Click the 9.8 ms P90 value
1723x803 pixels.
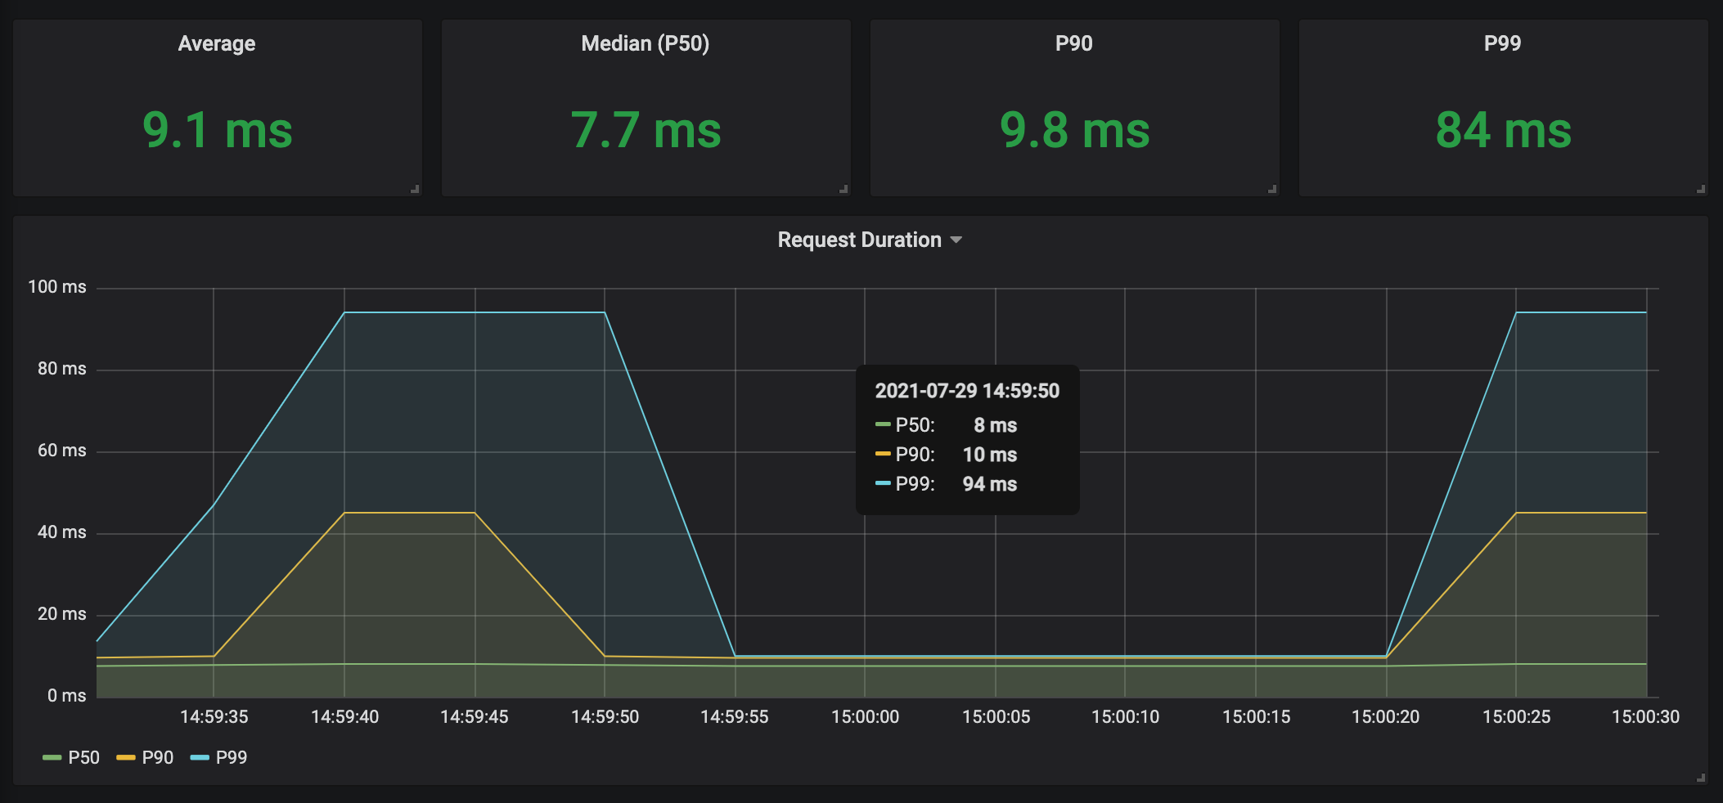tap(1075, 130)
